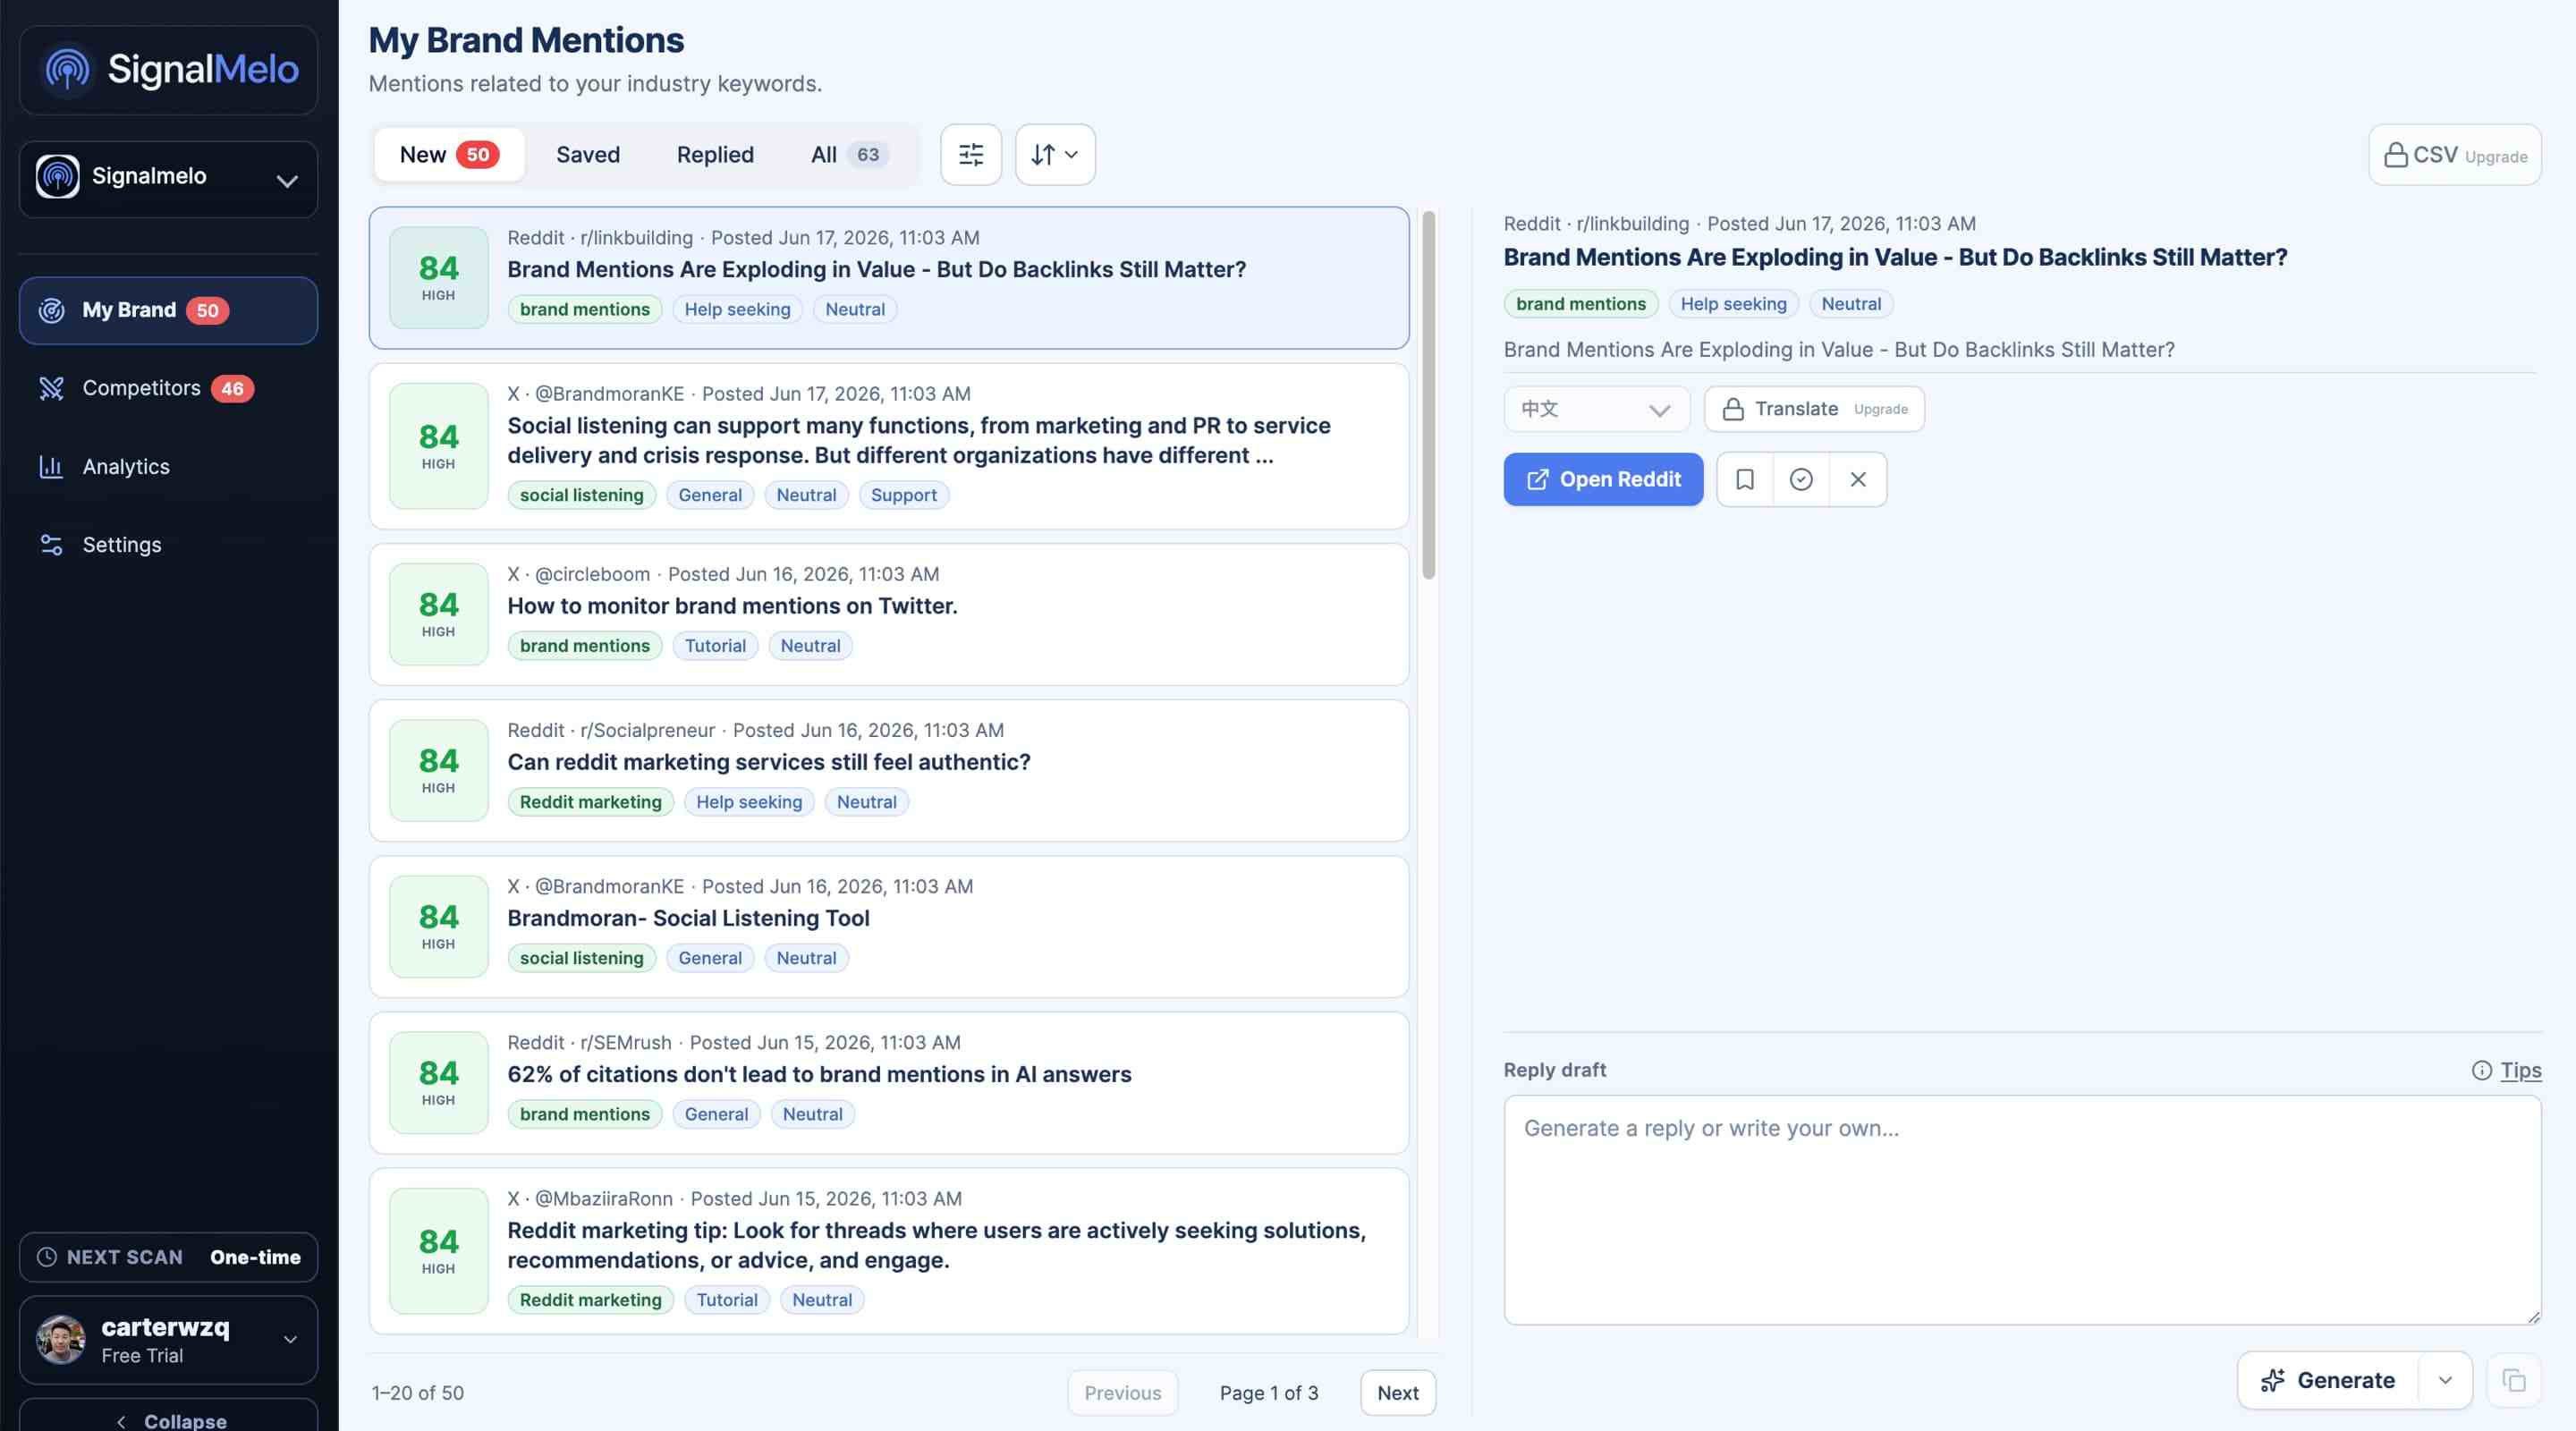Select the first Brand Mentions Are Exploding card
2576x1431 pixels.
click(888, 278)
